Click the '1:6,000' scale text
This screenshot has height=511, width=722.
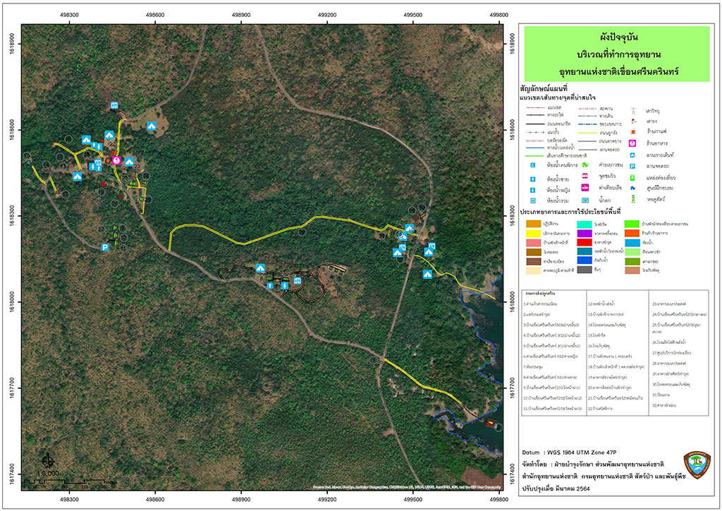pyautogui.click(x=48, y=473)
